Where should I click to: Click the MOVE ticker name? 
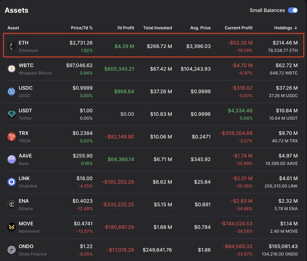point(26,223)
